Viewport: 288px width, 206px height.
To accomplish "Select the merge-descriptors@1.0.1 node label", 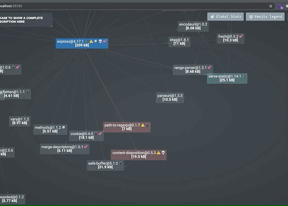I will (x=62, y=147).
